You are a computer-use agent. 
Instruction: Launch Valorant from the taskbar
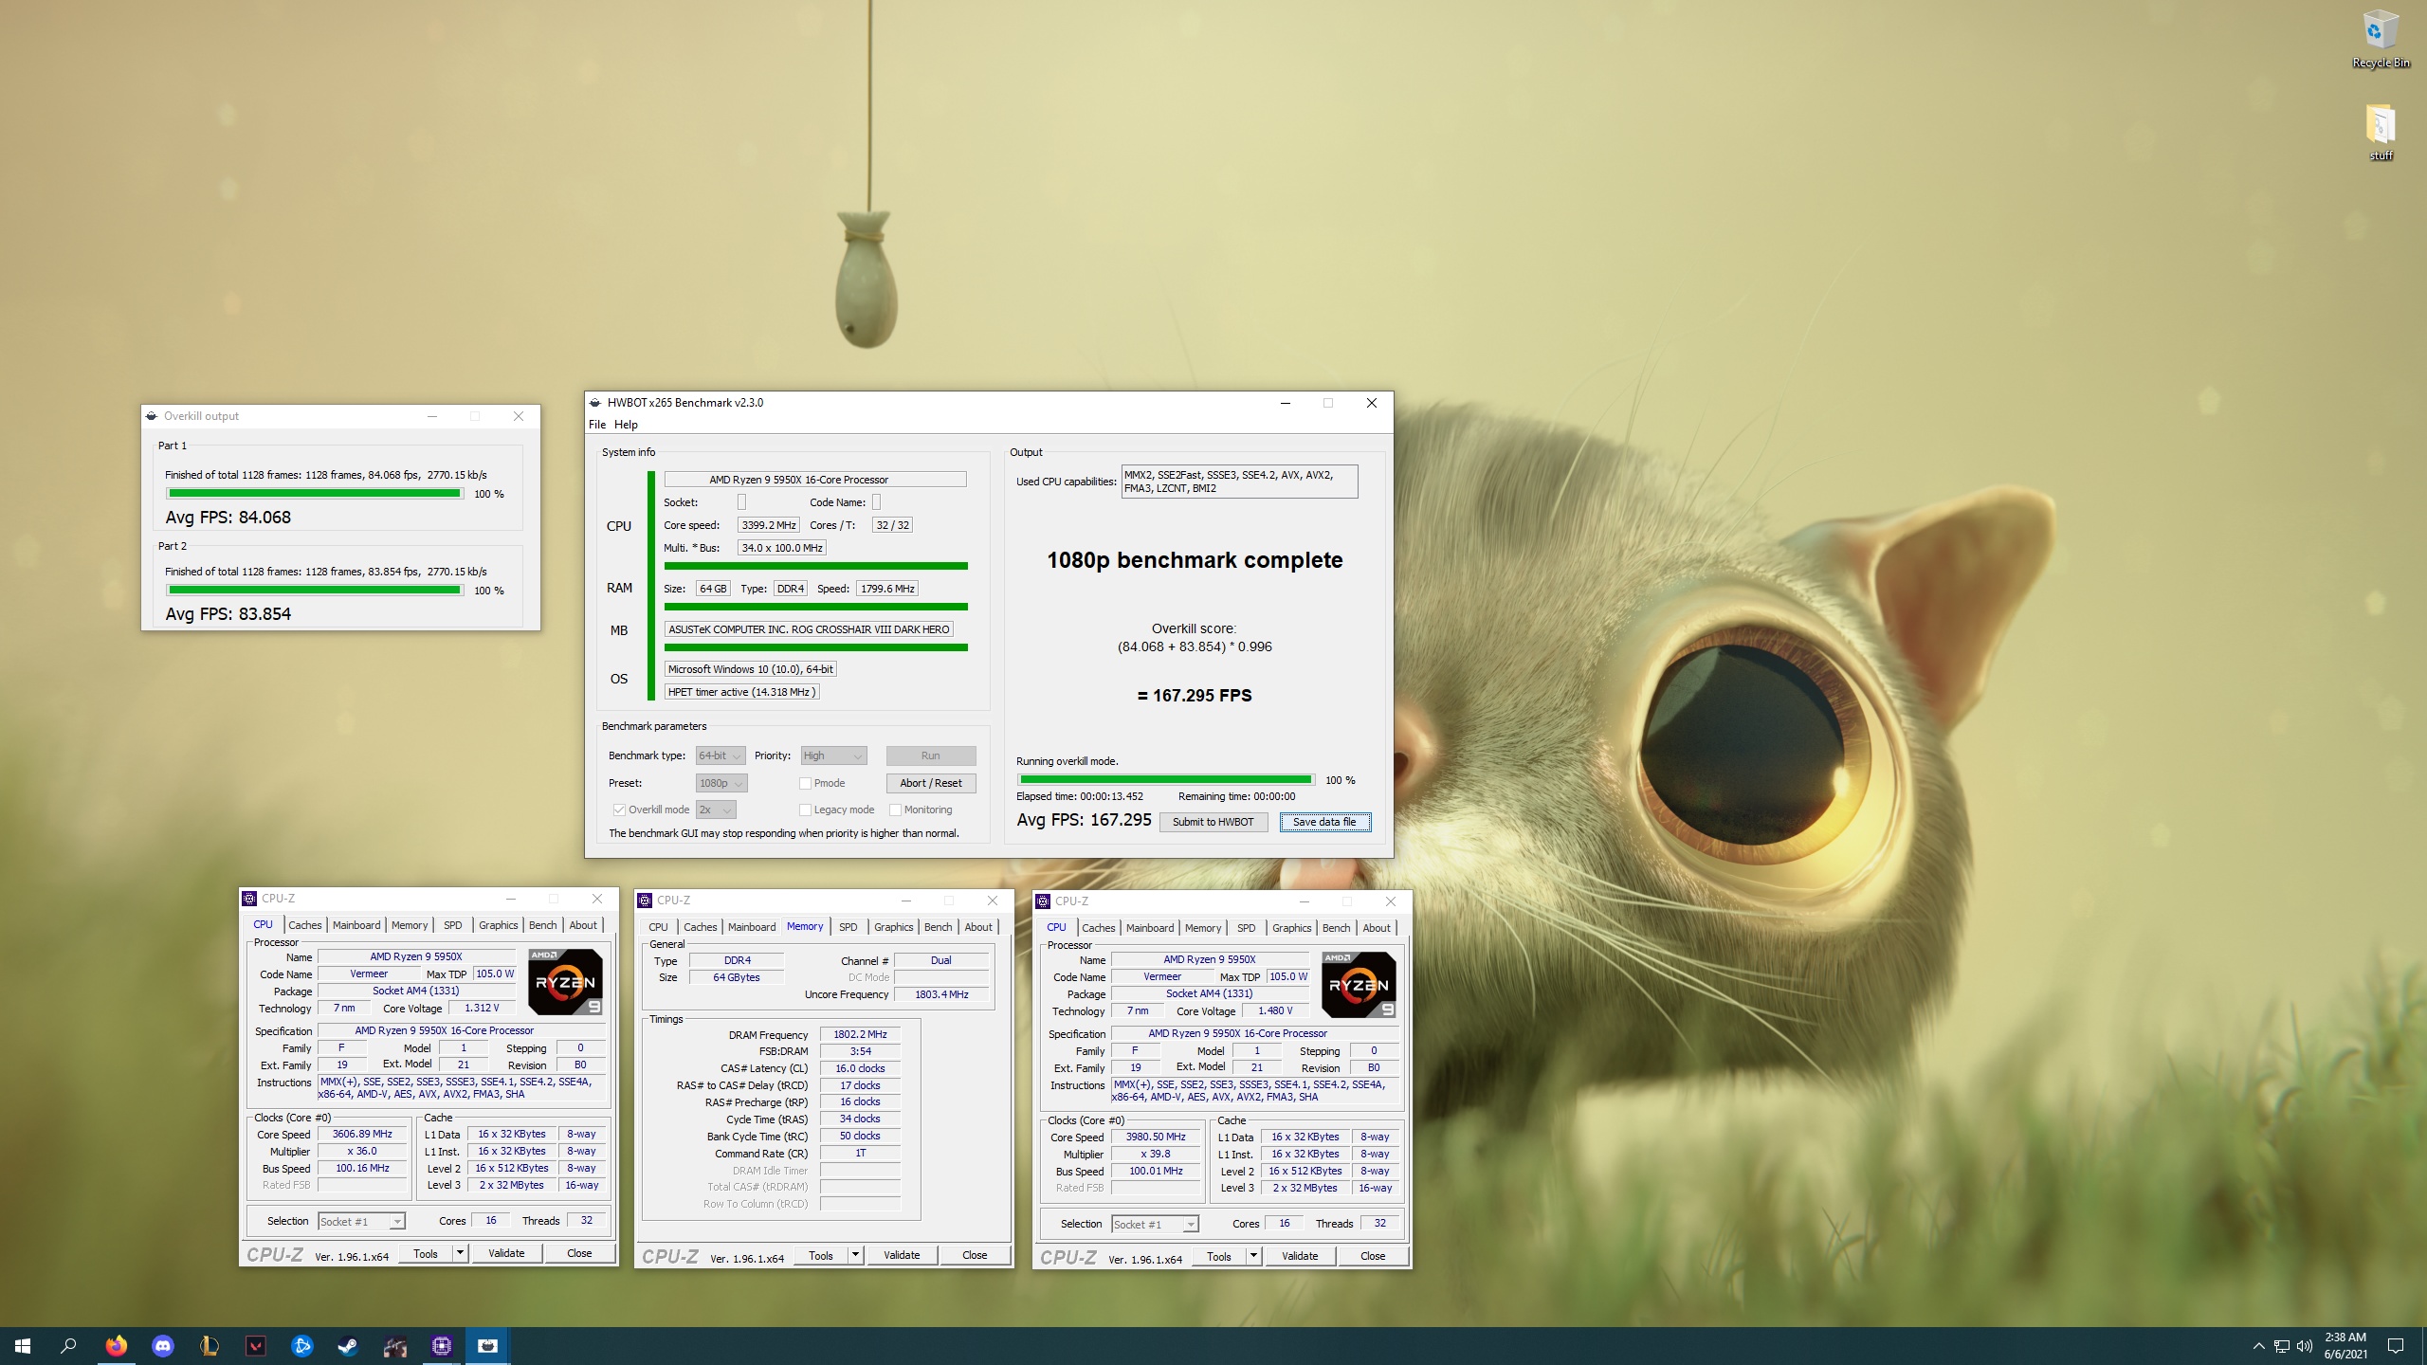tap(256, 1345)
